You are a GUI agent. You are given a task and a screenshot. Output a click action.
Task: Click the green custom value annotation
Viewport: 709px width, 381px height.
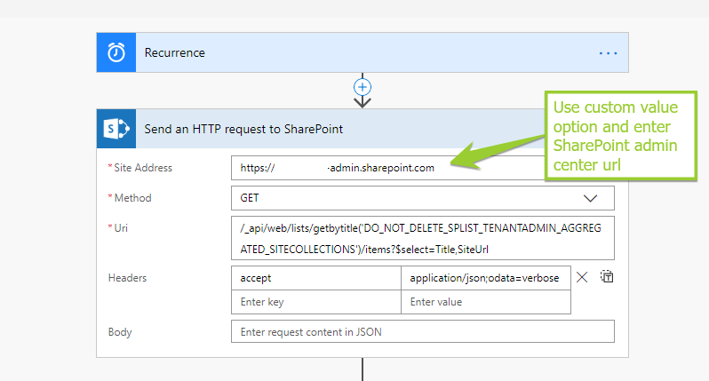(616, 133)
